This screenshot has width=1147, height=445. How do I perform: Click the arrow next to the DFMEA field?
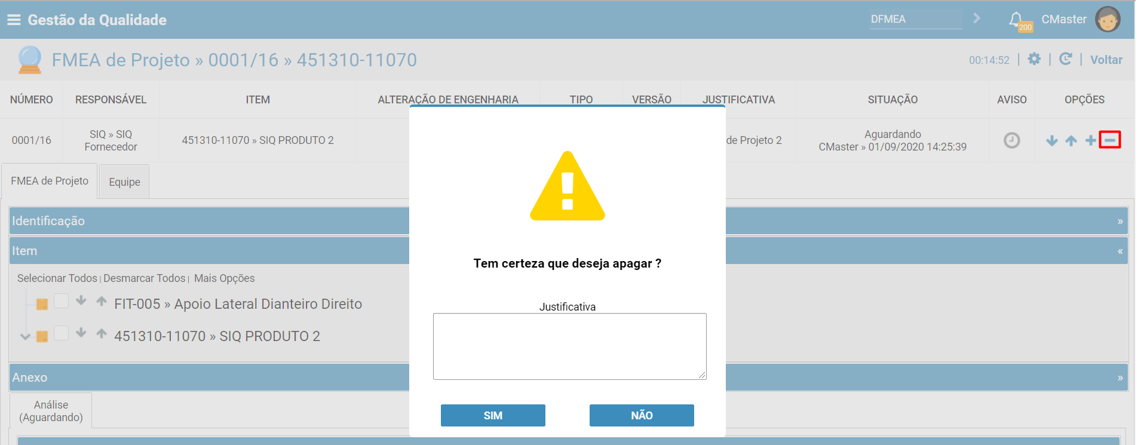pyautogui.click(x=977, y=19)
